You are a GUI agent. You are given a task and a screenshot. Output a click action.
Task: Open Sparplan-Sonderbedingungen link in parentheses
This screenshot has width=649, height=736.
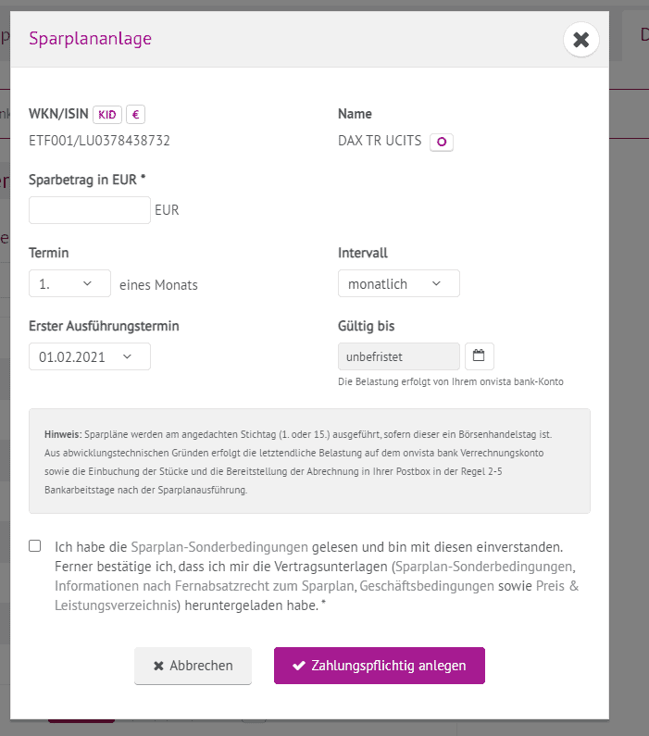[484, 567]
